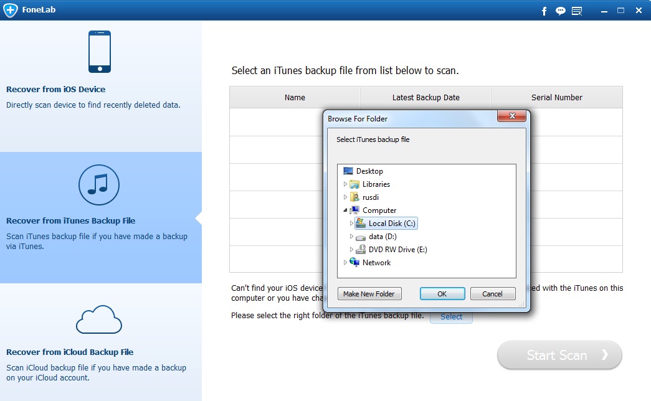Image resolution: width=651 pixels, height=401 pixels.
Task: Click the Latest Backup Date column header
Action: (x=426, y=98)
